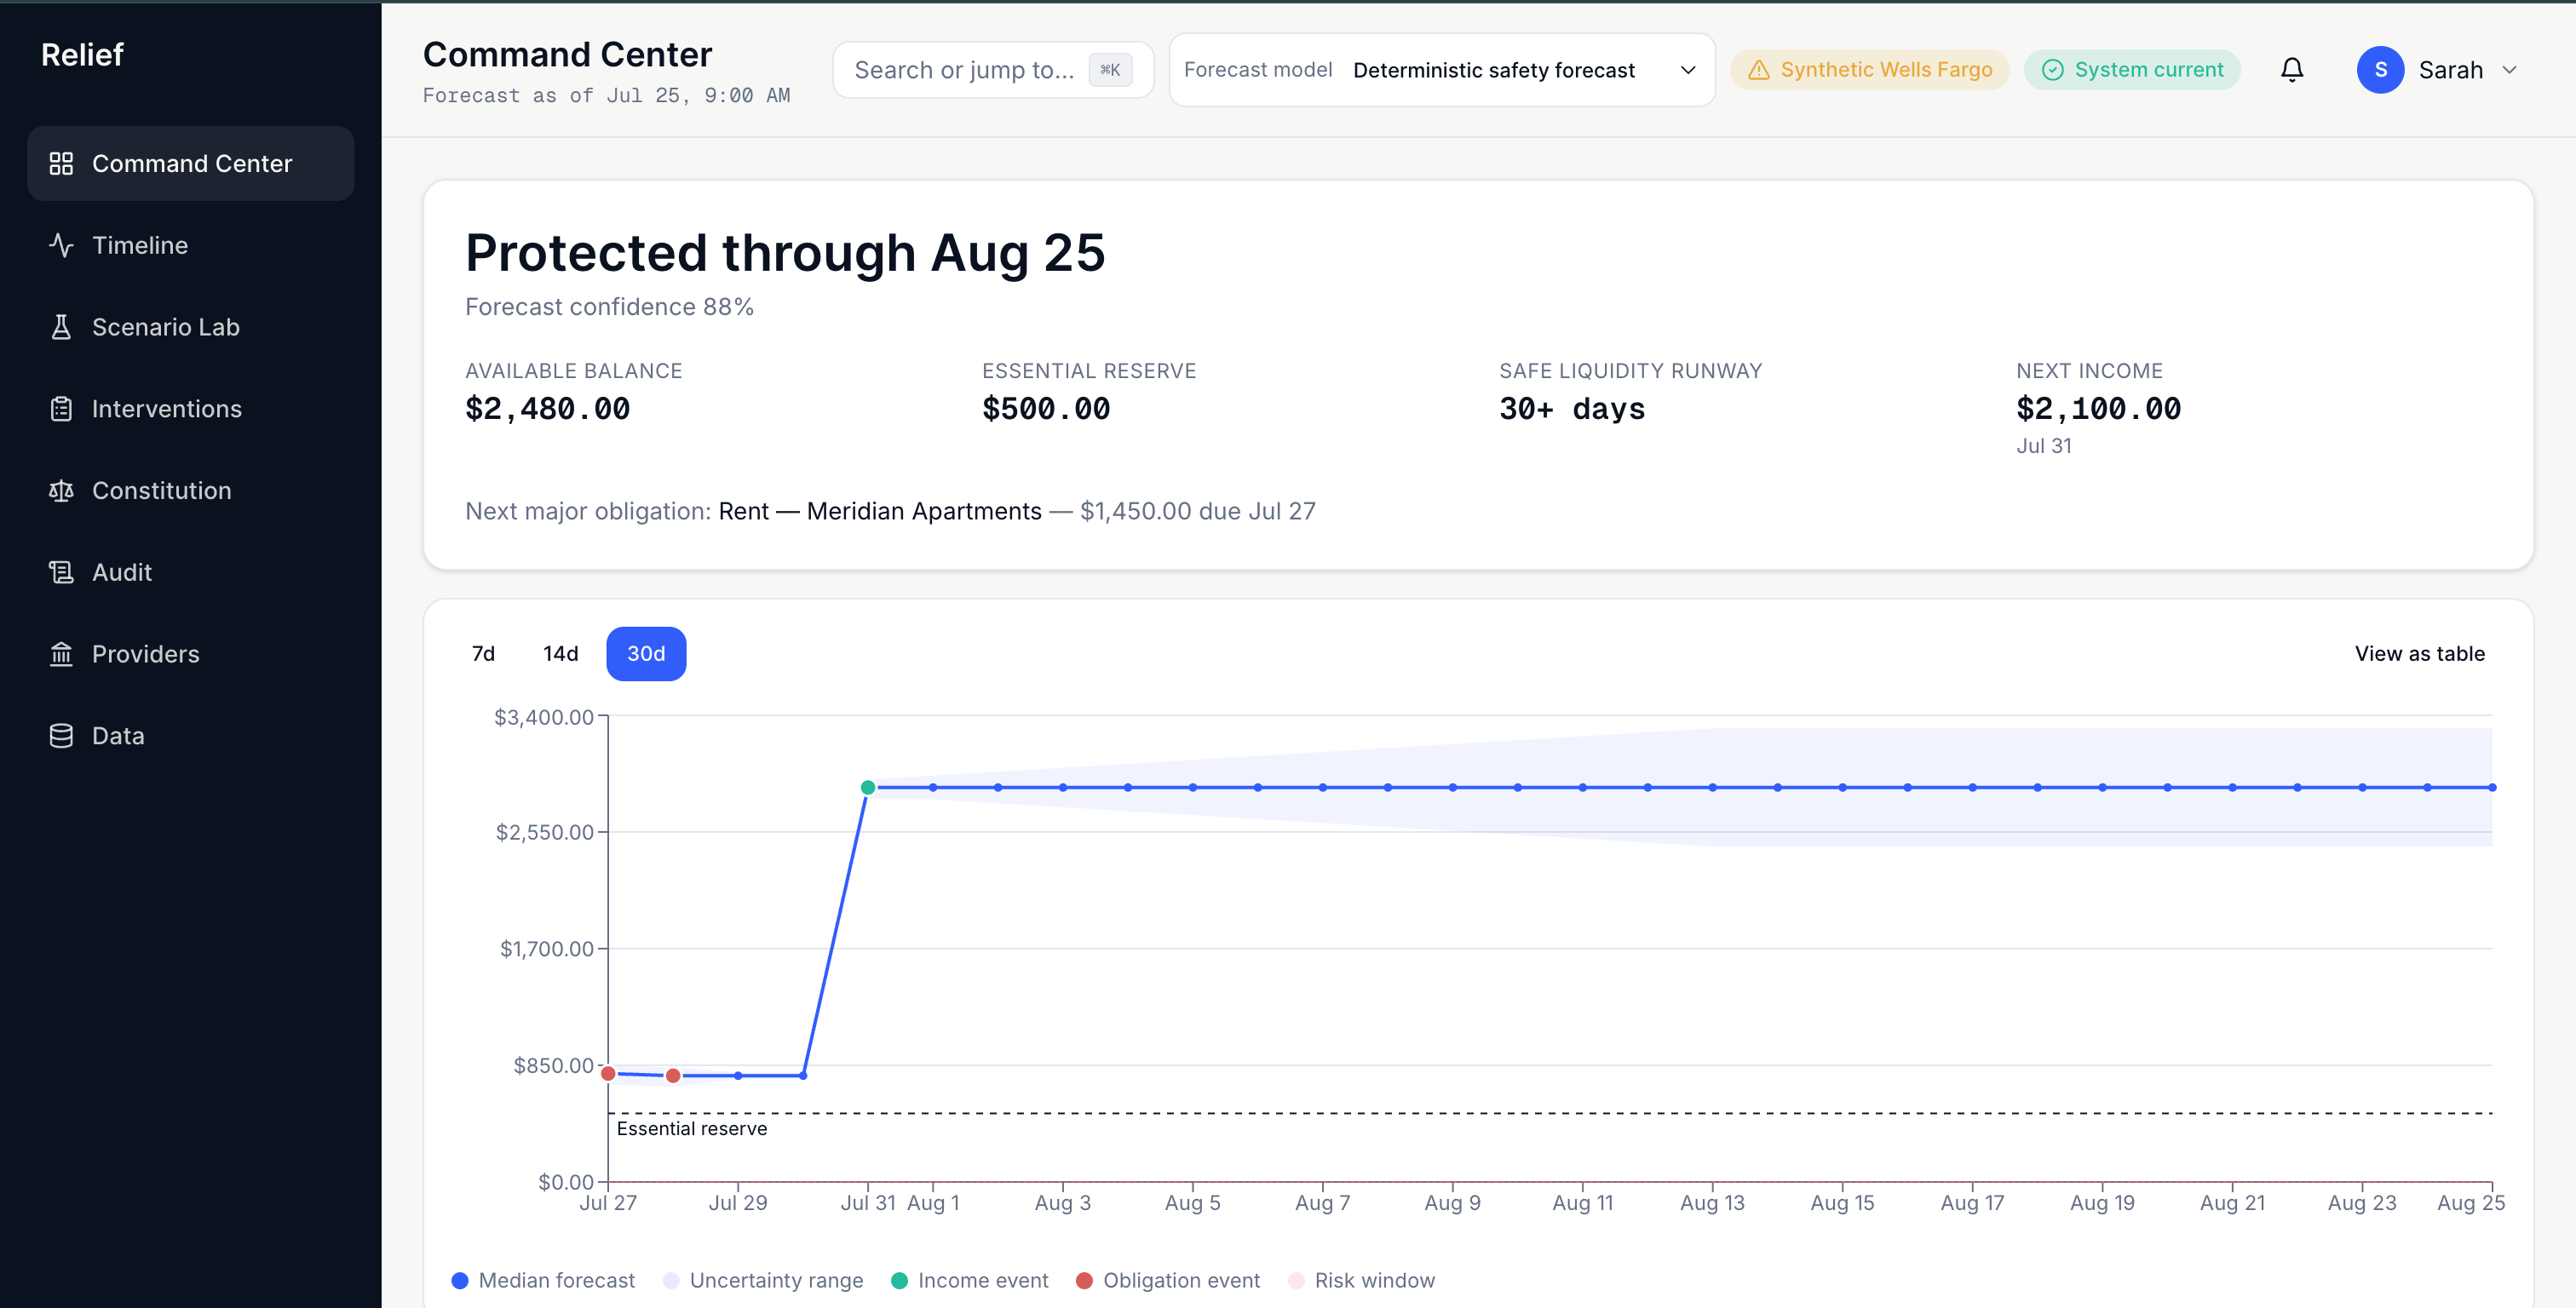Select the 7d chart range
The image size is (2576, 1308).
pyautogui.click(x=483, y=654)
